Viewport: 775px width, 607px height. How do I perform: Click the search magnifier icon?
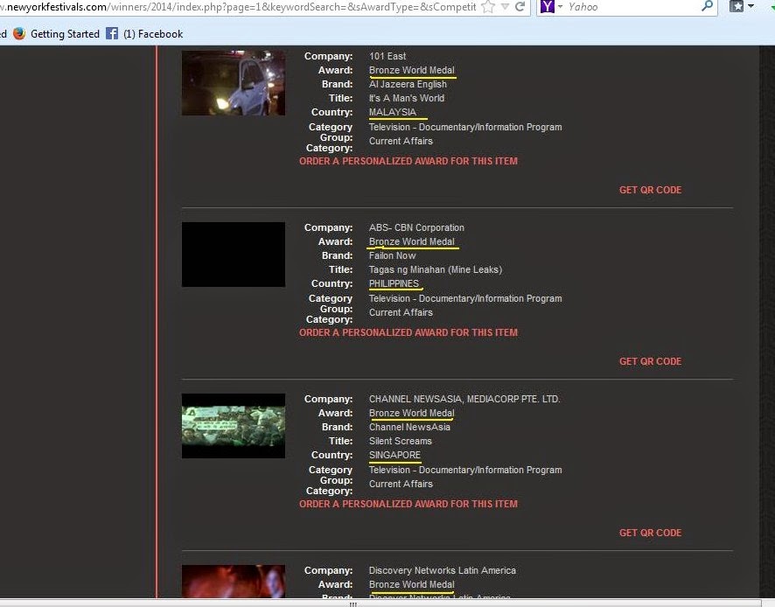click(x=708, y=7)
